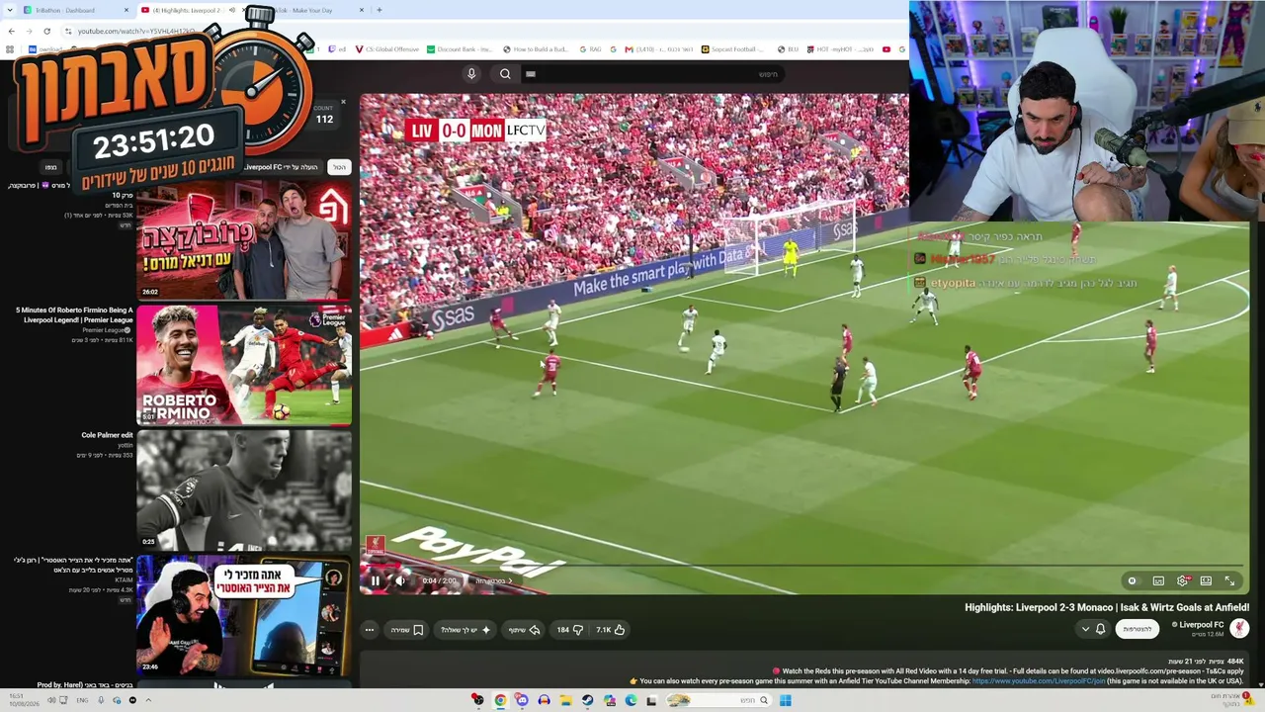
Task: Open Microsoft Edge from the taskbar
Action: tap(631, 700)
